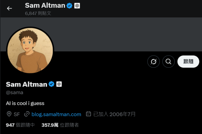Open Grok profile summary icon button
This screenshot has height=134, width=202.
pyautogui.click(x=154, y=61)
